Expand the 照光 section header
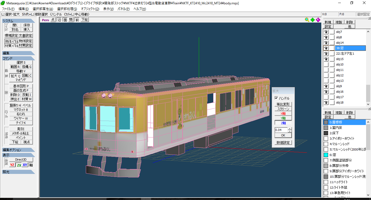 coord(19,172)
